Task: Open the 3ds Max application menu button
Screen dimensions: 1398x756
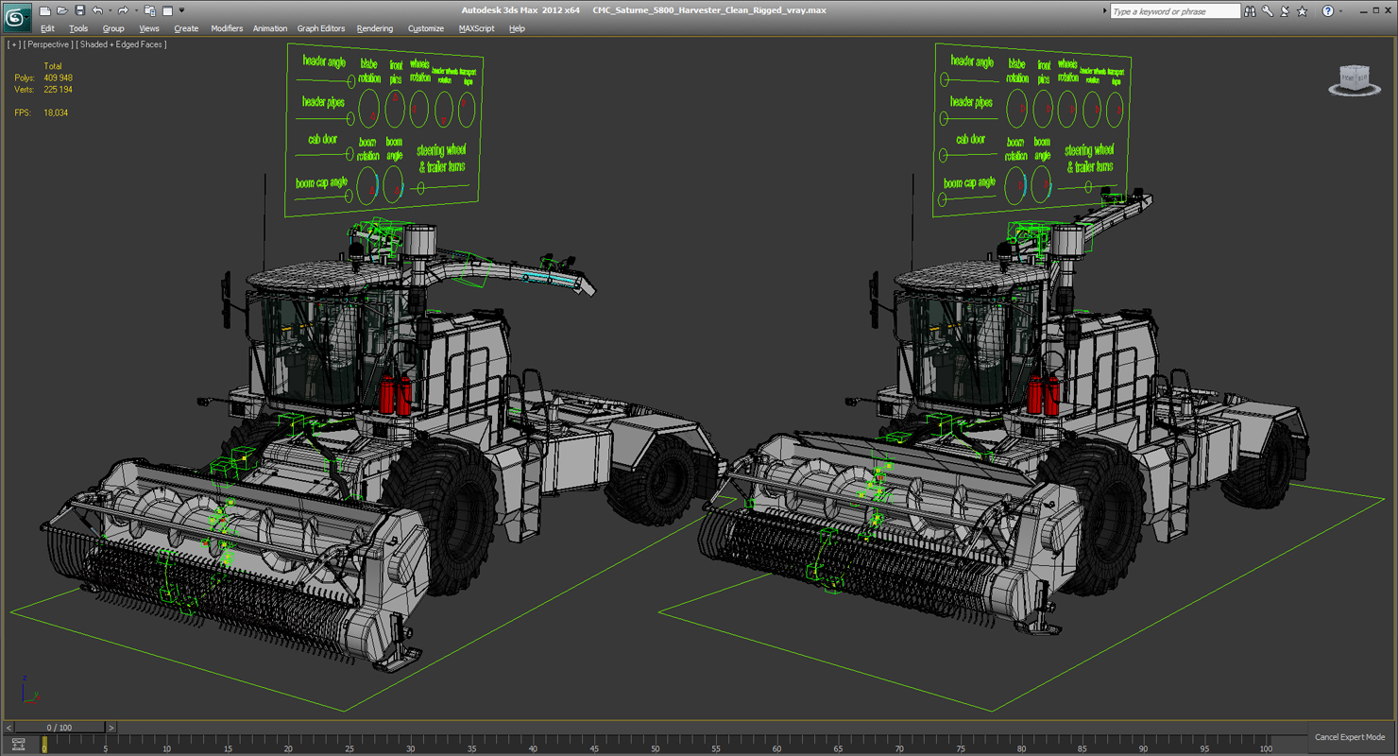Action: pyautogui.click(x=17, y=16)
